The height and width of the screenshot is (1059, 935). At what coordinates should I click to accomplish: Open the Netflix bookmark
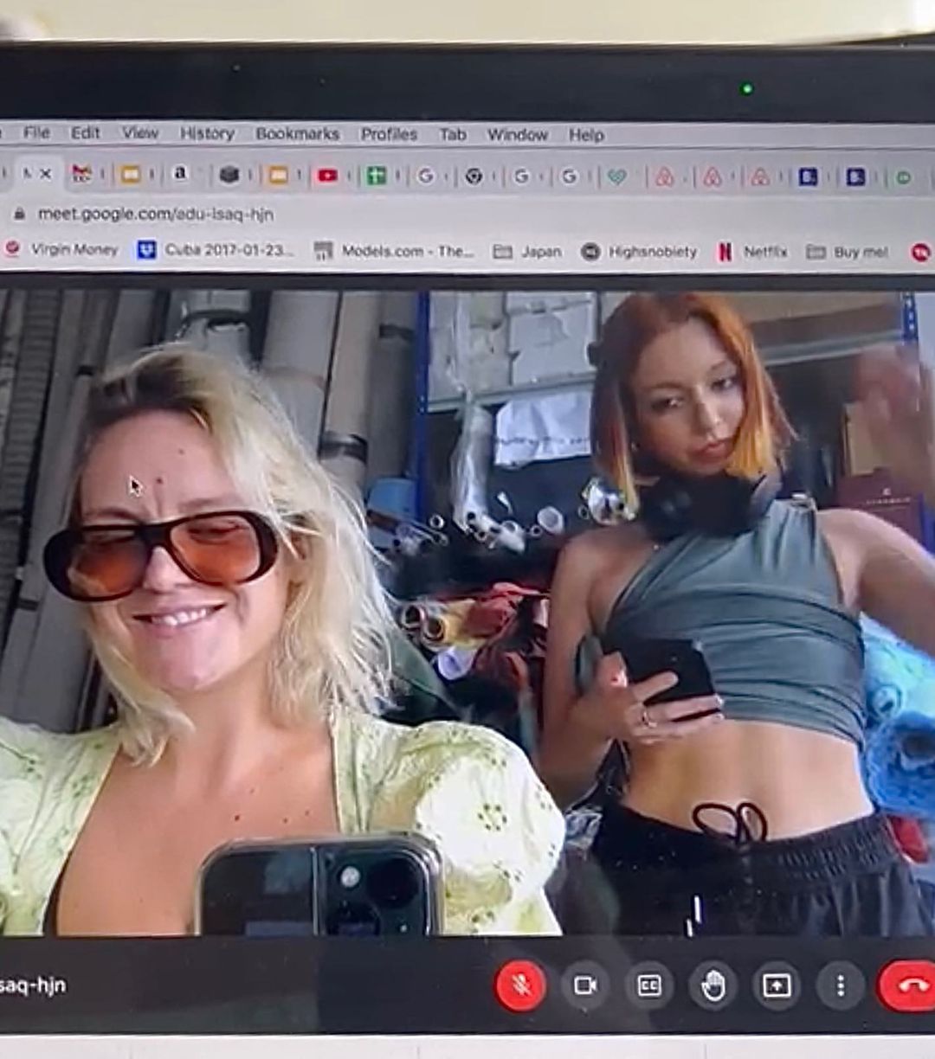coord(752,252)
